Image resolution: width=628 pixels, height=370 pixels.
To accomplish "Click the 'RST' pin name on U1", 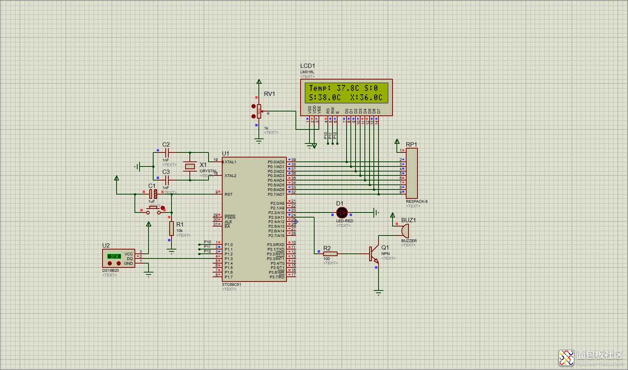I will 228,195.
